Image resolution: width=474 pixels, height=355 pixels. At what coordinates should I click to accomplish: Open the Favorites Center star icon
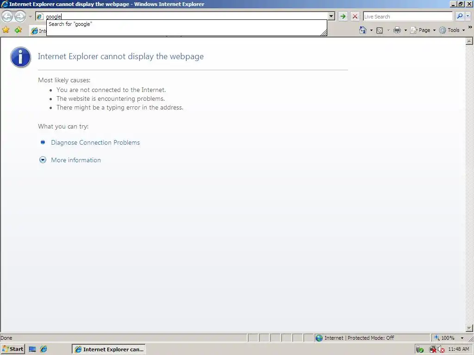(6, 30)
